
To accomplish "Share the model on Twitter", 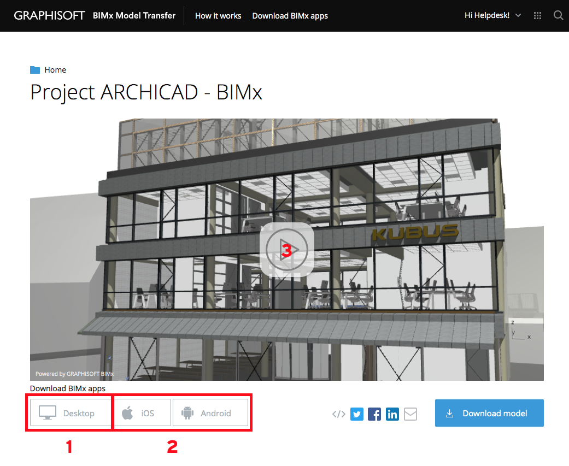I will click(357, 414).
